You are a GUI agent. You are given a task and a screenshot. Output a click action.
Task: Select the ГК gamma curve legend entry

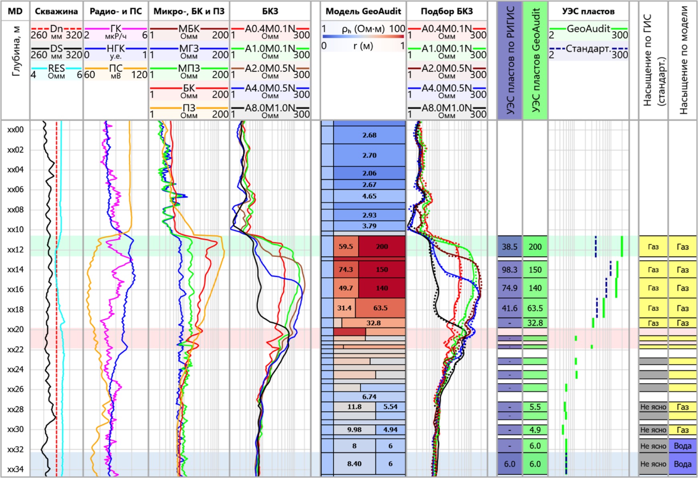point(116,29)
